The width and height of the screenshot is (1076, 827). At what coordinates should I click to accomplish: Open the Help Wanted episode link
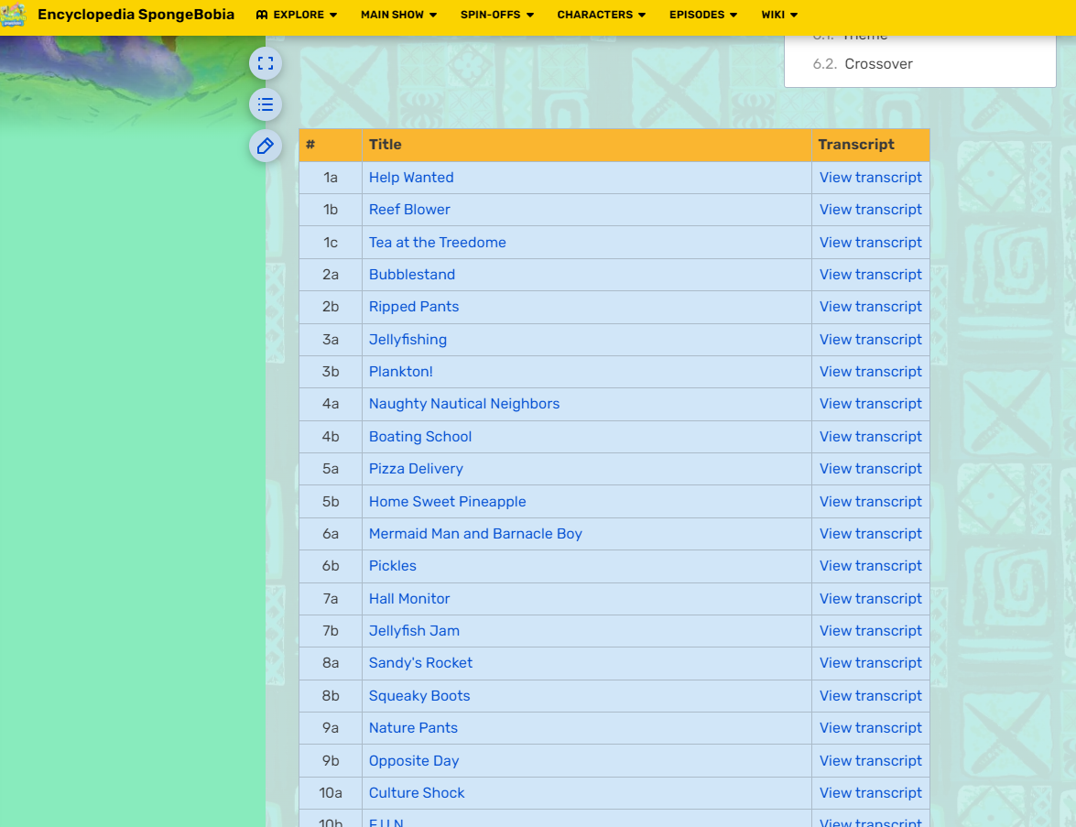pyautogui.click(x=411, y=178)
